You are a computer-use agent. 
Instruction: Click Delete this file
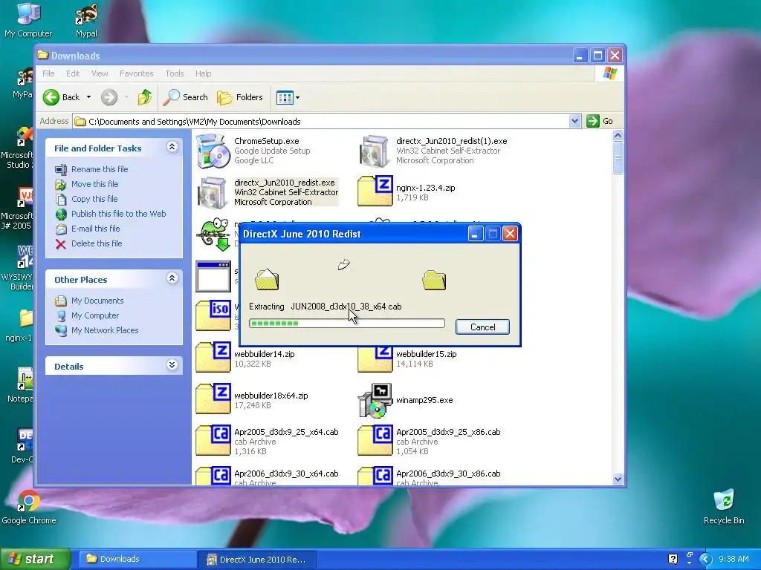pyautogui.click(x=97, y=243)
